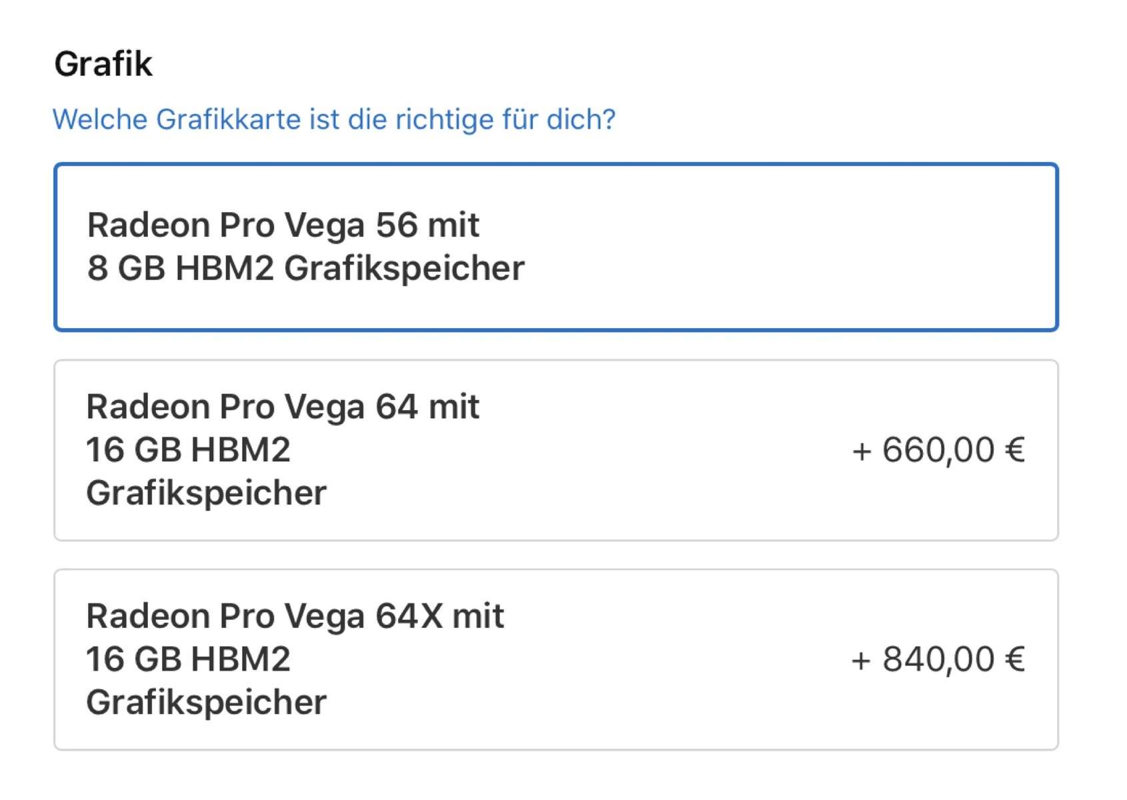Viewport: 1127px width, 800px height.
Task: Choose the Radeon Pro Vega 64X option
Action: coord(555,659)
